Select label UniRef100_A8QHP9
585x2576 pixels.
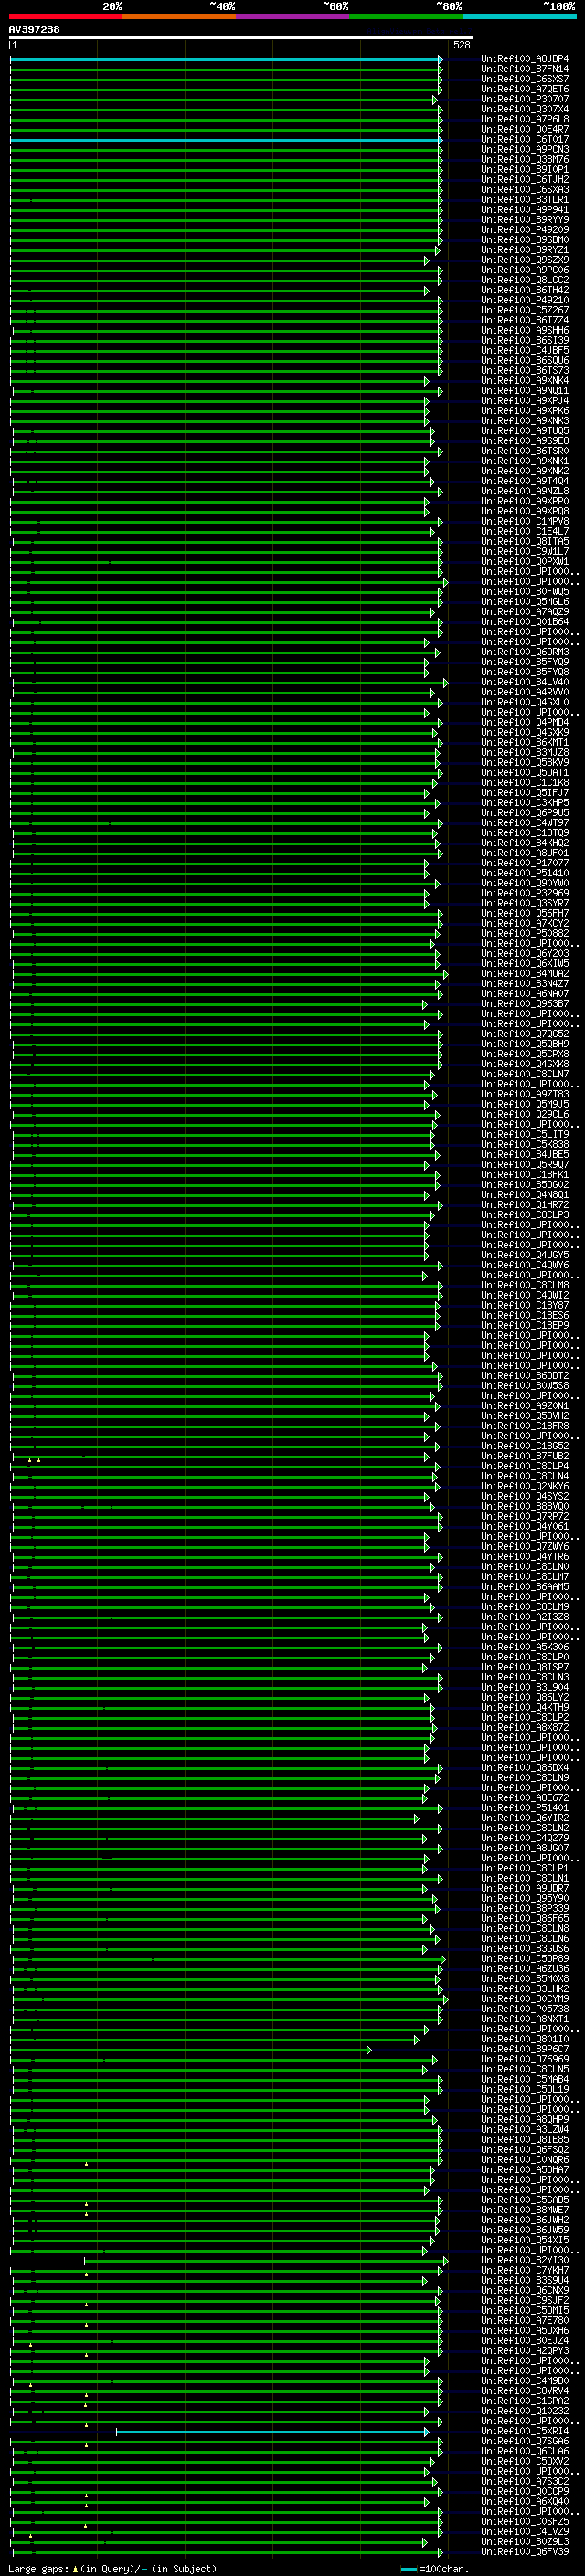point(524,2120)
